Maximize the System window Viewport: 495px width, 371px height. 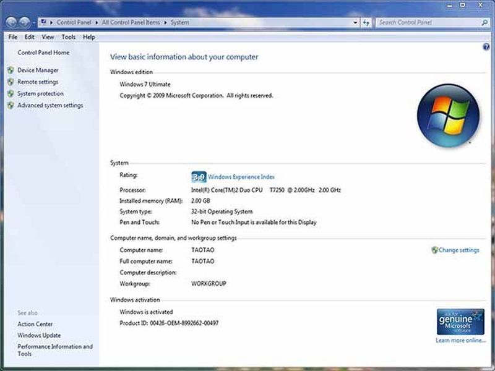tap(463, 5)
